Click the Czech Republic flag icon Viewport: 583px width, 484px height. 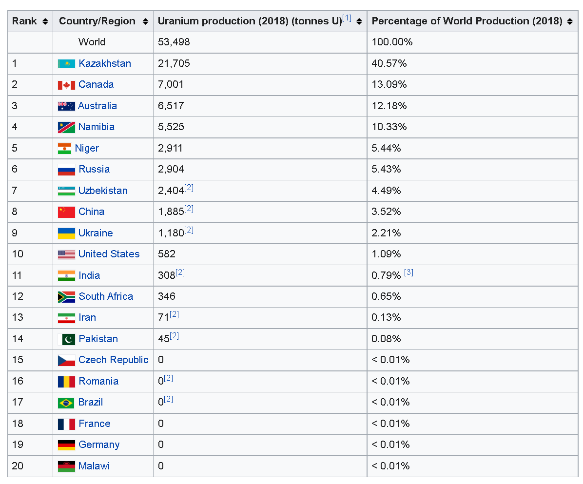[x=66, y=360]
